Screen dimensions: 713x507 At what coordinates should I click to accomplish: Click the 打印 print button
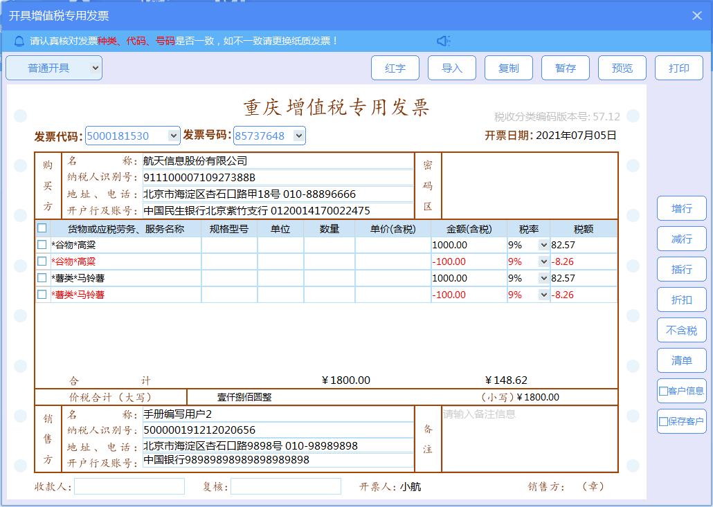point(678,68)
